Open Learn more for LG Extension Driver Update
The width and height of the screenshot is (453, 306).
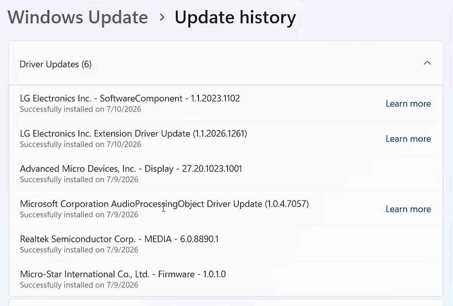pyautogui.click(x=408, y=139)
